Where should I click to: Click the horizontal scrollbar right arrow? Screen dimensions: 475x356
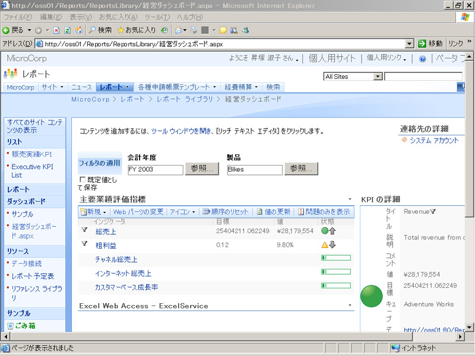pyautogui.click(x=461, y=336)
